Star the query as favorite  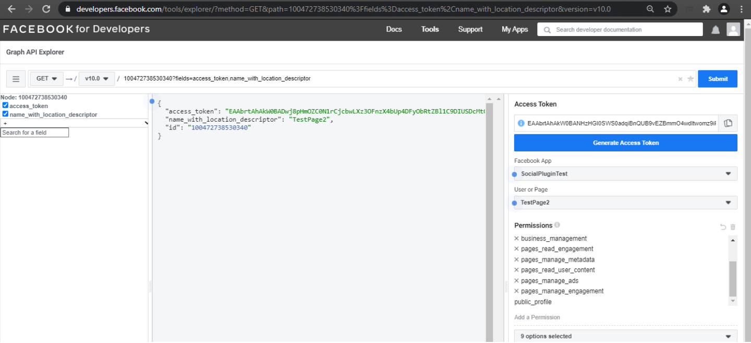click(x=691, y=79)
